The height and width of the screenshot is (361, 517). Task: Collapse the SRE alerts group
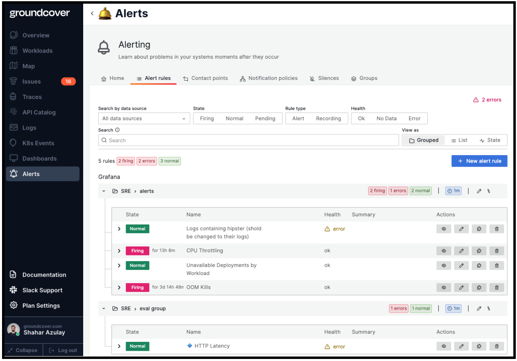(x=103, y=191)
